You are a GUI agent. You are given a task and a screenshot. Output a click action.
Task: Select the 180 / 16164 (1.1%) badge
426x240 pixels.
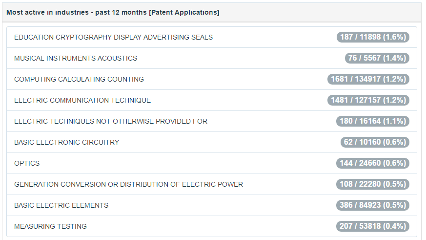point(373,121)
